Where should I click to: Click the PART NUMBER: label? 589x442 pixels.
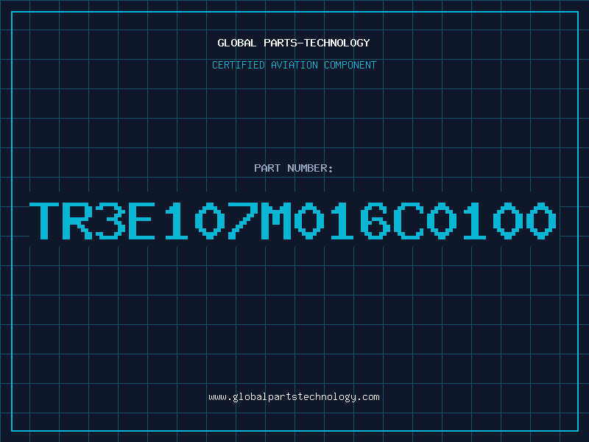(294, 168)
